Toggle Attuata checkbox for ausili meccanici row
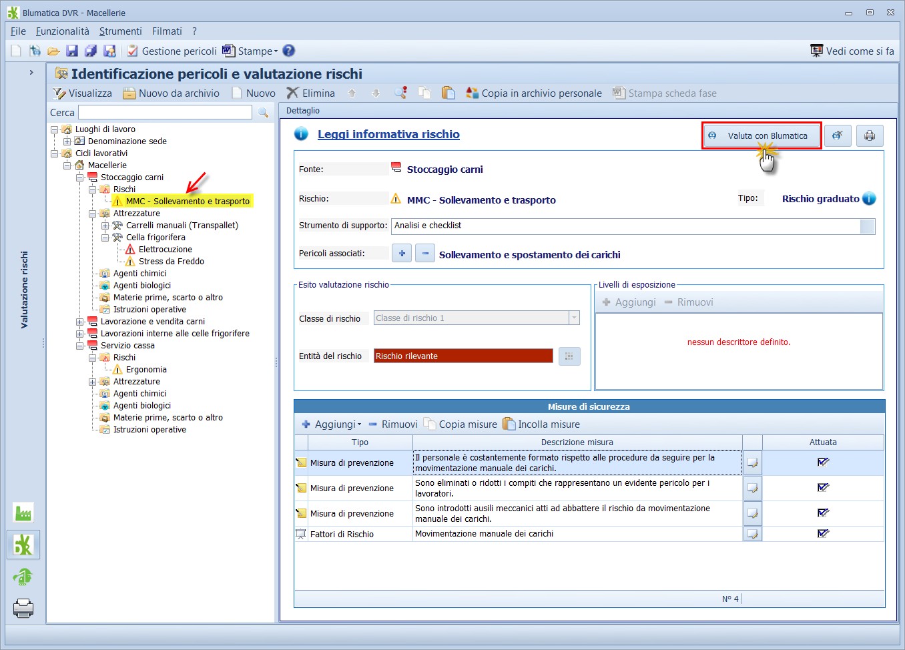The height and width of the screenshot is (650, 905). click(x=823, y=513)
